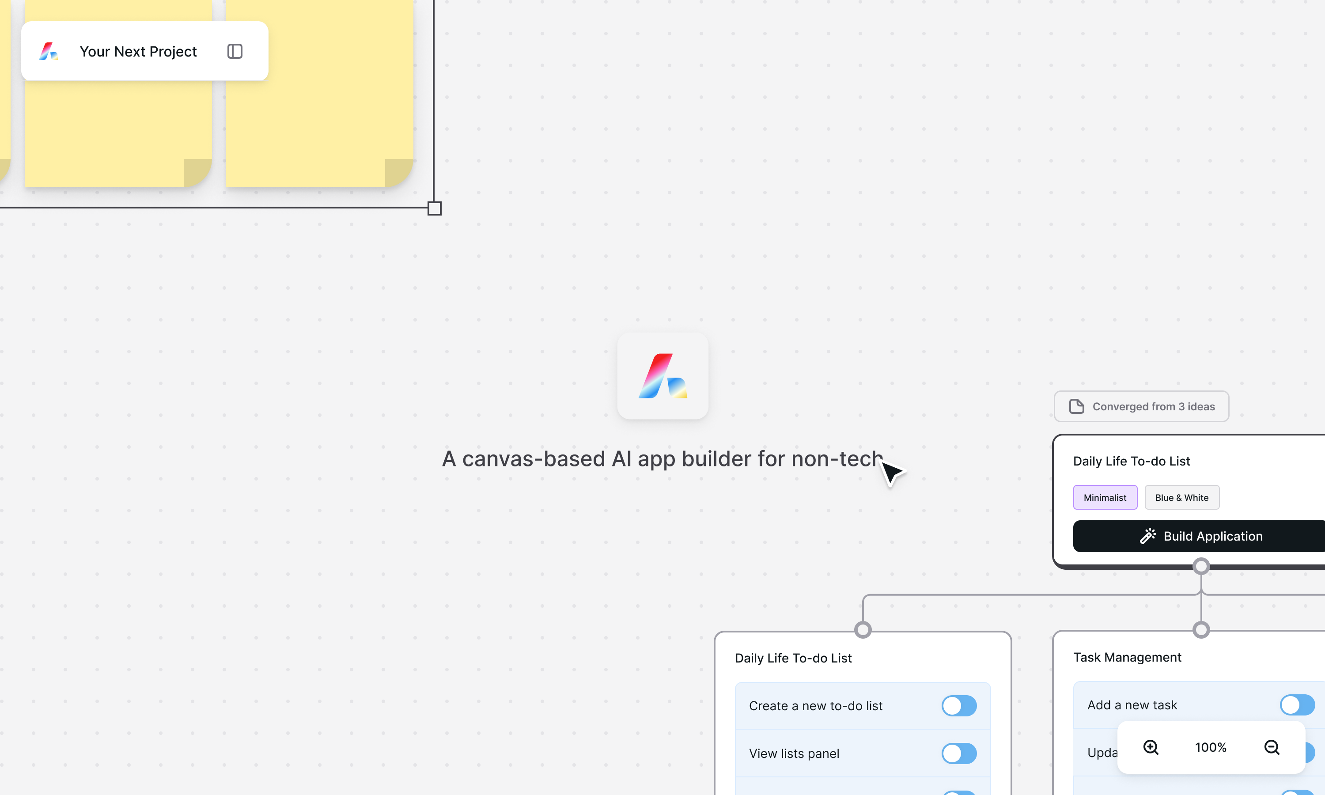Toggle View lists panel switch
The width and height of the screenshot is (1325, 795).
click(x=959, y=754)
